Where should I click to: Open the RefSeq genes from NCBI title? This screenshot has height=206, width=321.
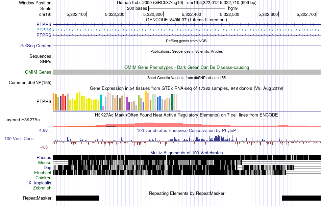(187, 41)
